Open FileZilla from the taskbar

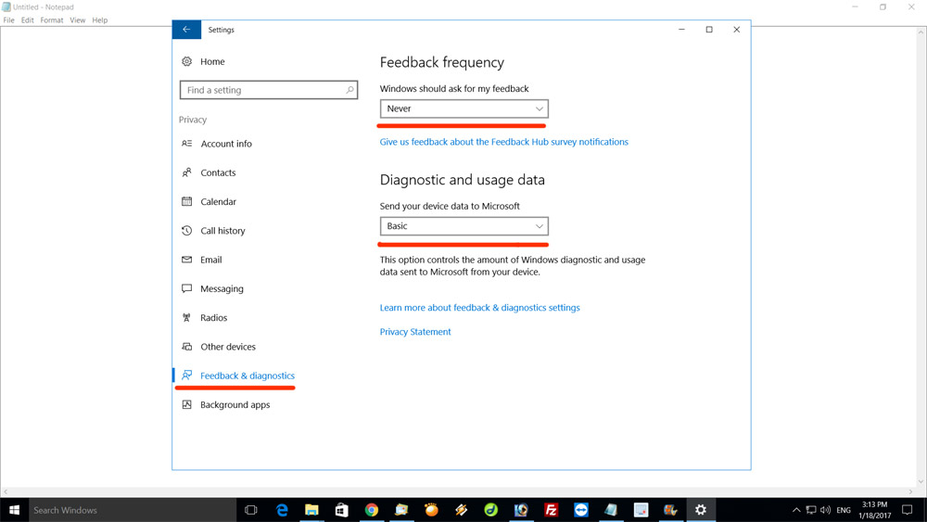point(551,510)
